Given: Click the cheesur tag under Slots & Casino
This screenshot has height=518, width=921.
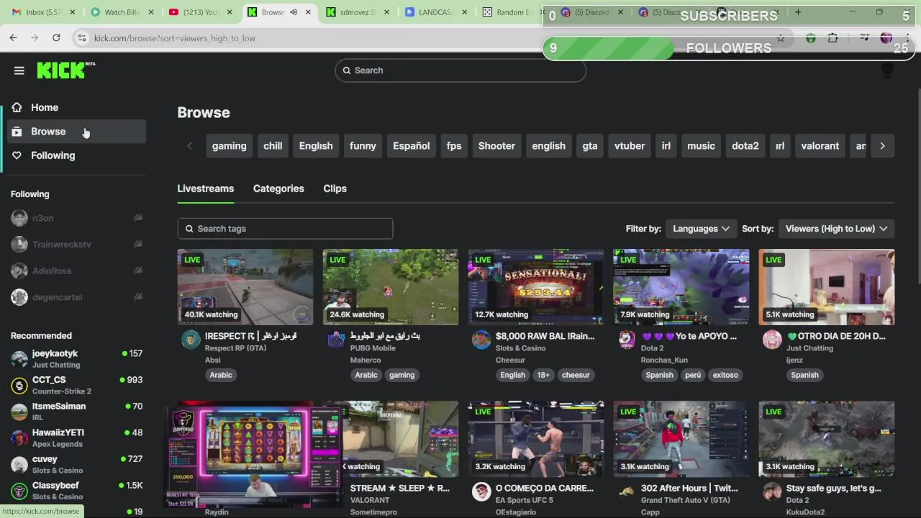Looking at the screenshot, I should (576, 375).
